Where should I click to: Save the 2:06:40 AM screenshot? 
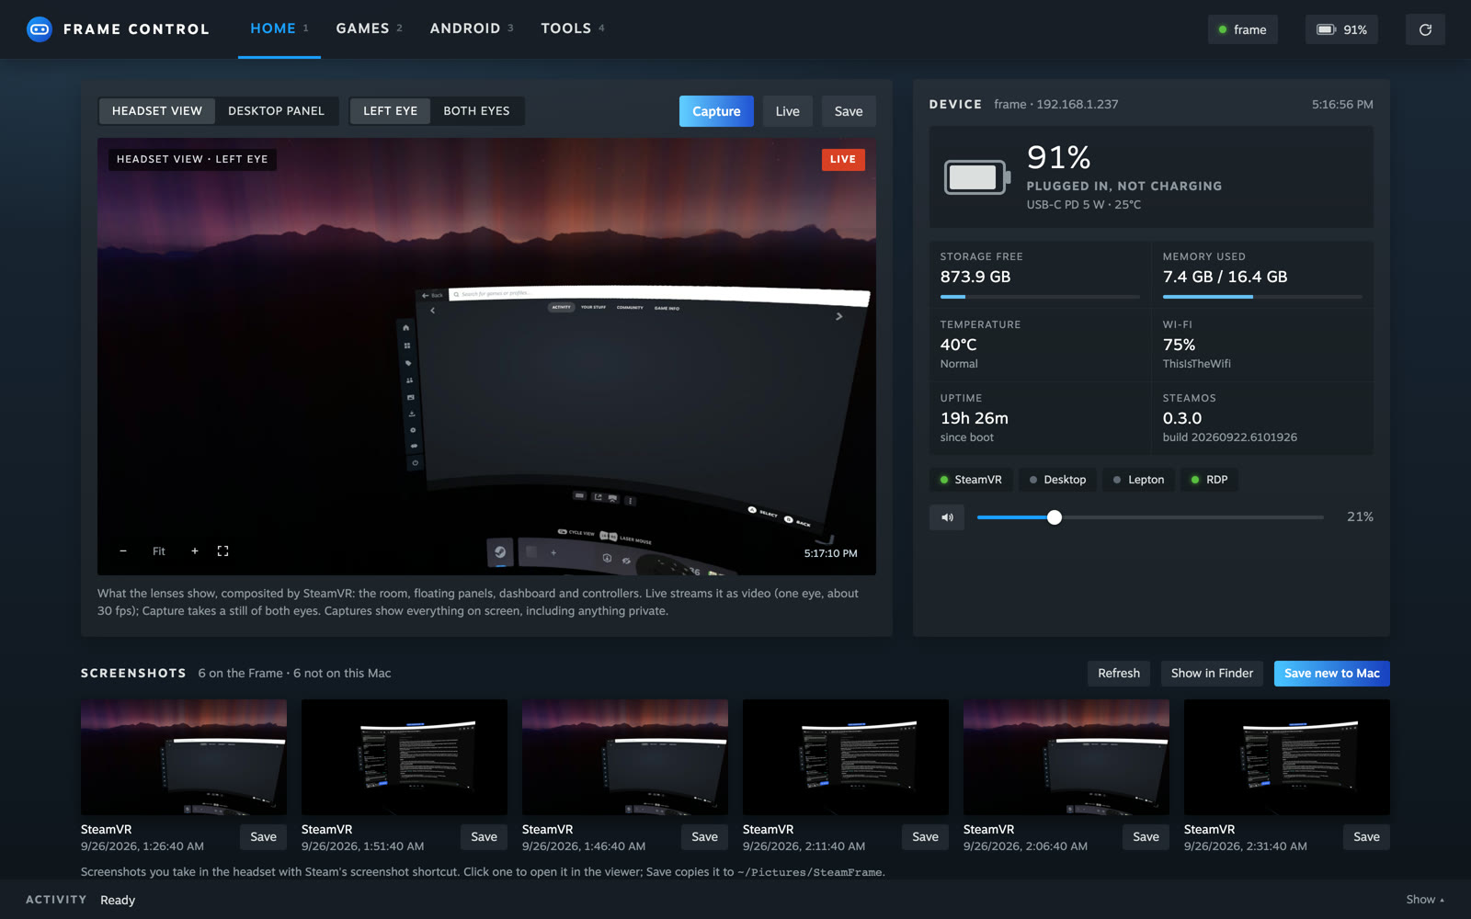pos(1146,837)
